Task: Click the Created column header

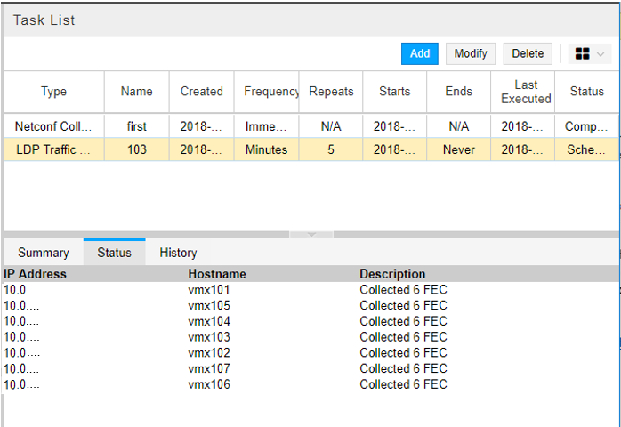Action: [x=201, y=92]
